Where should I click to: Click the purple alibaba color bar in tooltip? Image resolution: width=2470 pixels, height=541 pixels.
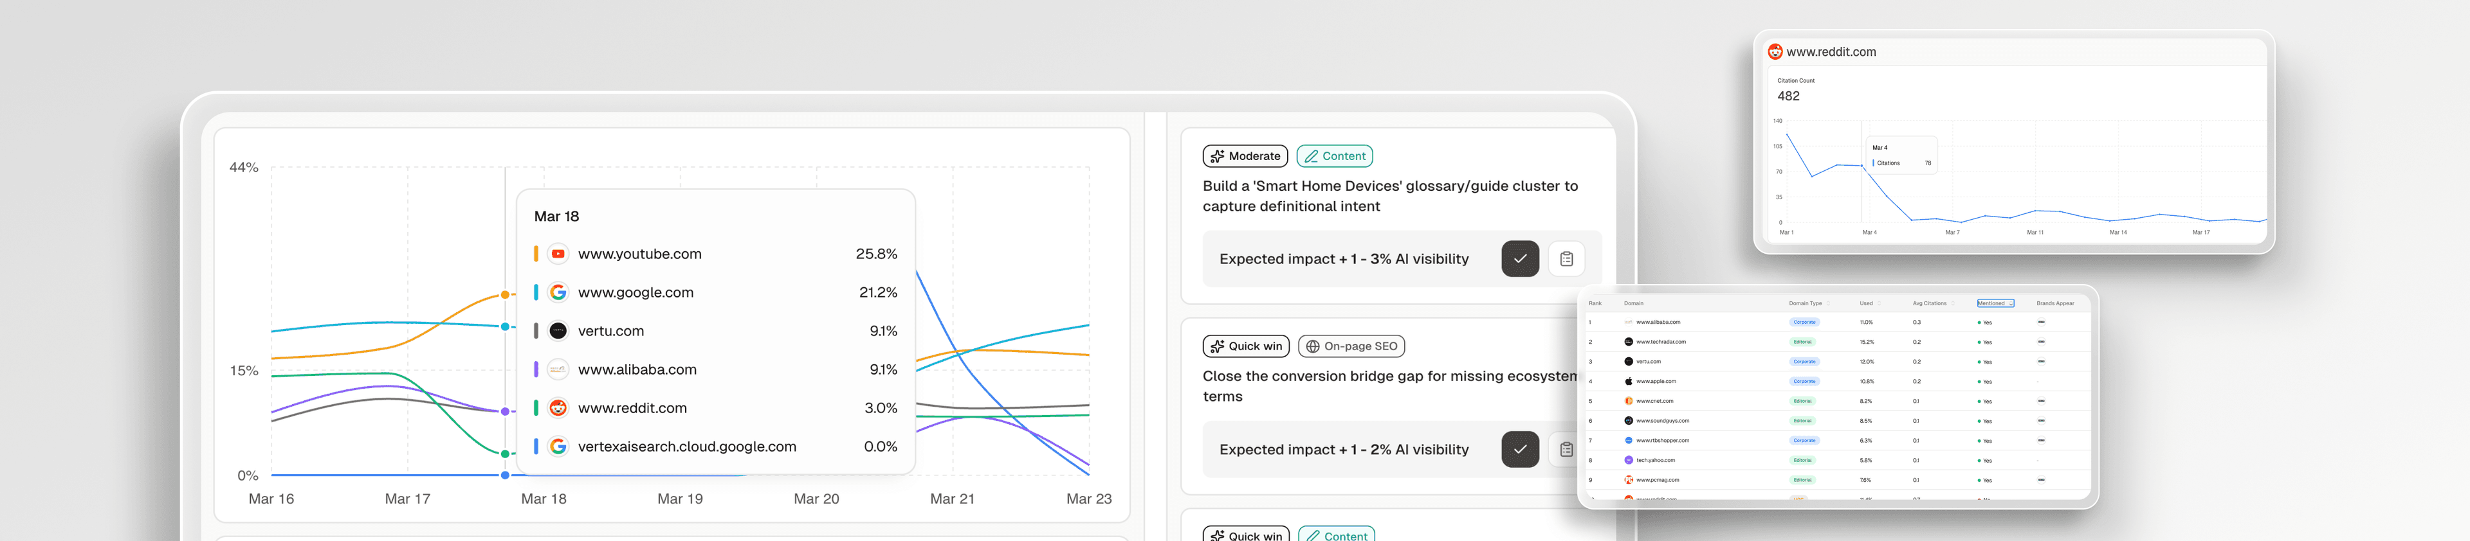coord(536,369)
